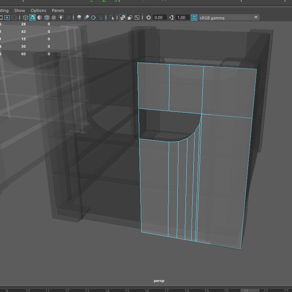Click the exposure value field 0.00
This screenshot has height=292, width=292.
(x=159, y=18)
